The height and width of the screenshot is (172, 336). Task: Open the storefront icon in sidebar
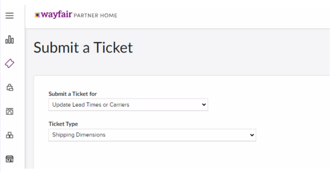pyautogui.click(x=10, y=159)
